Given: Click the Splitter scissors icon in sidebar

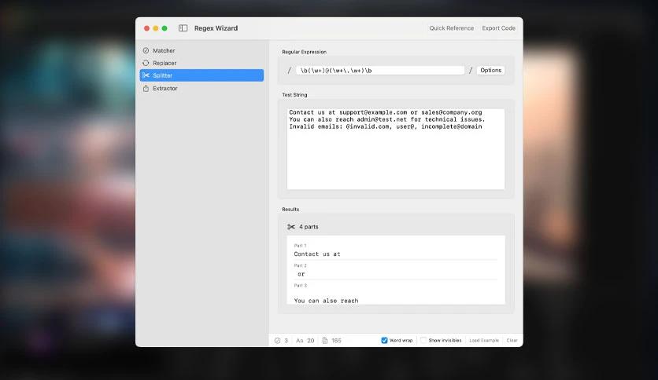Looking at the screenshot, I should click(146, 75).
